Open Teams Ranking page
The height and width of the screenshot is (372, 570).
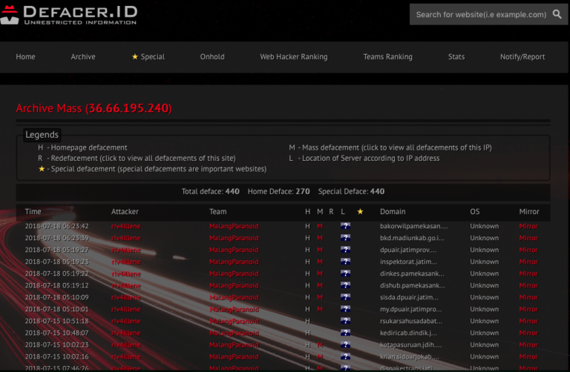387,56
